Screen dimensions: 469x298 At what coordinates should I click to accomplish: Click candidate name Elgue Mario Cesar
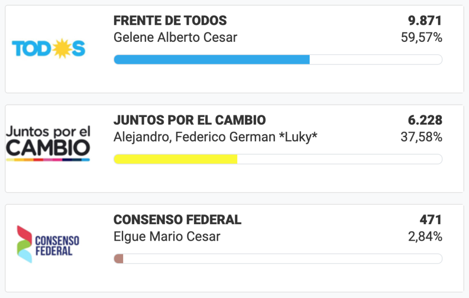pos(167,236)
